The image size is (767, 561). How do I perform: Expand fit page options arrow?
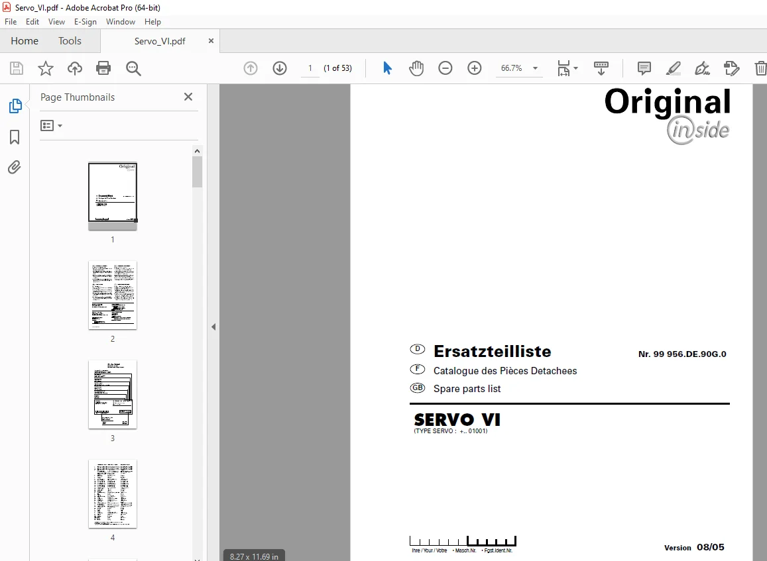[575, 68]
